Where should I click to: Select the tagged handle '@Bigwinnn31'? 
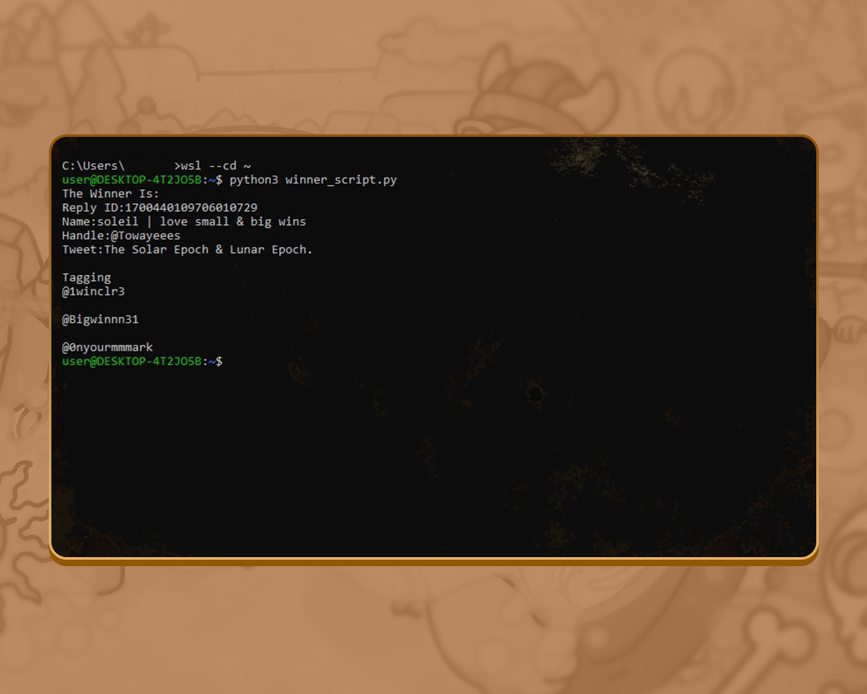[x=100, y=319]
